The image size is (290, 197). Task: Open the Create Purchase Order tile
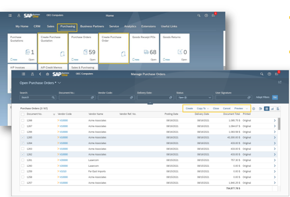coord(114,48)
